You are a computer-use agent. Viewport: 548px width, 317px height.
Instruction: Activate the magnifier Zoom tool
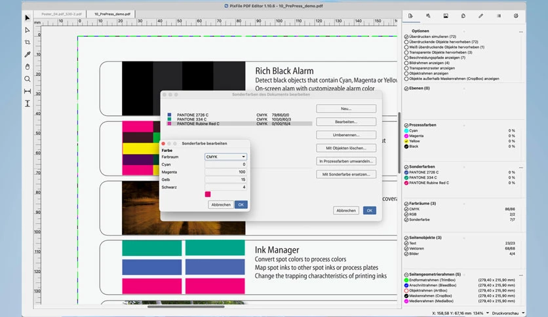28,79
